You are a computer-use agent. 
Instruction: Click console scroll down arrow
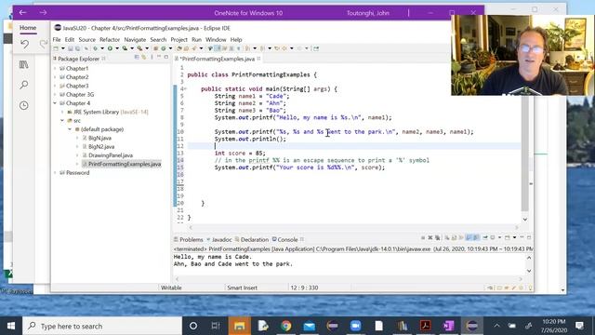[x=529, y=271]
